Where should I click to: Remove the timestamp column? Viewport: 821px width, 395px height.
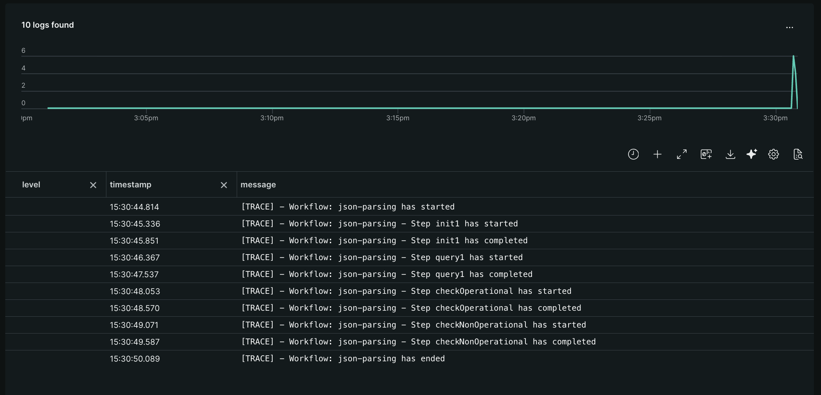(224, 185)
